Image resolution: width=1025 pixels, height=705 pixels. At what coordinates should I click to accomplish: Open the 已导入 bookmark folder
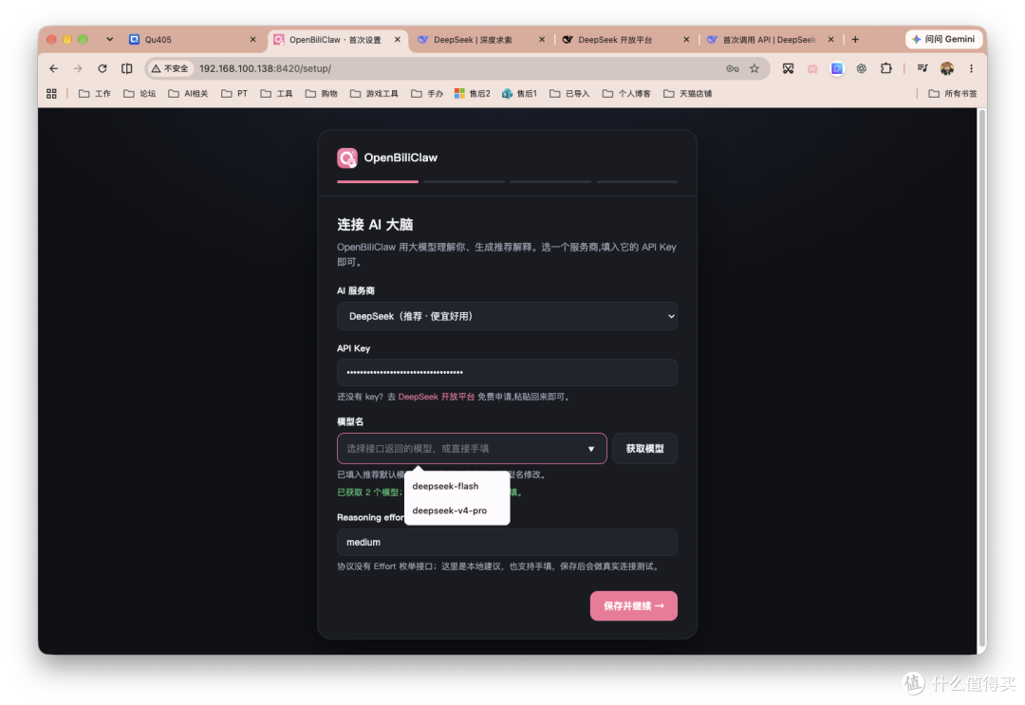pos(569,93)
